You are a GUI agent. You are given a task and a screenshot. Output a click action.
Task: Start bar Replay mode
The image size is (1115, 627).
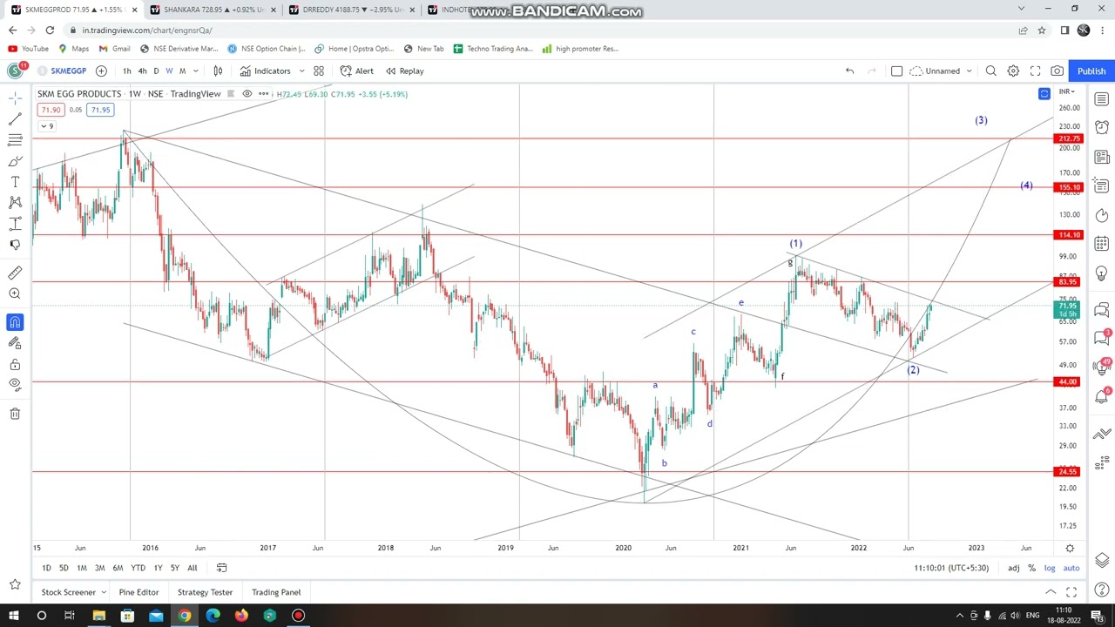coord(405,71)
